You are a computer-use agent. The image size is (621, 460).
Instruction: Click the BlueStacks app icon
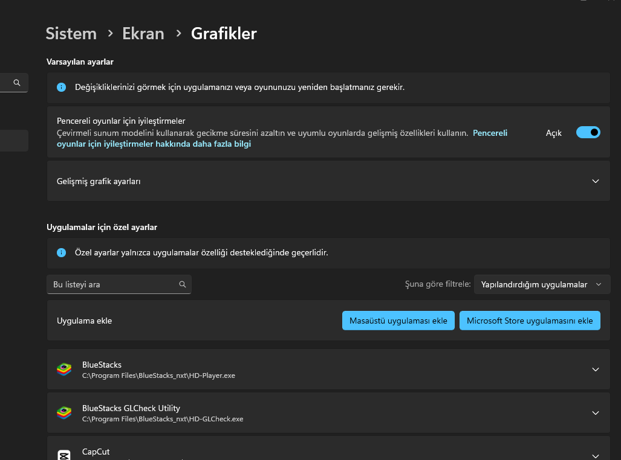click(63, 369)
